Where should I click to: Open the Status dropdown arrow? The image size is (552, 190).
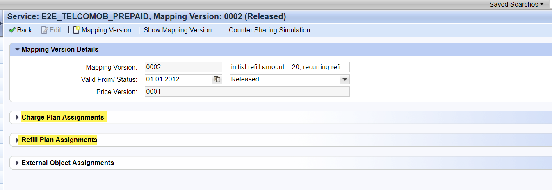pyautogui.click(x=345, y=79)
